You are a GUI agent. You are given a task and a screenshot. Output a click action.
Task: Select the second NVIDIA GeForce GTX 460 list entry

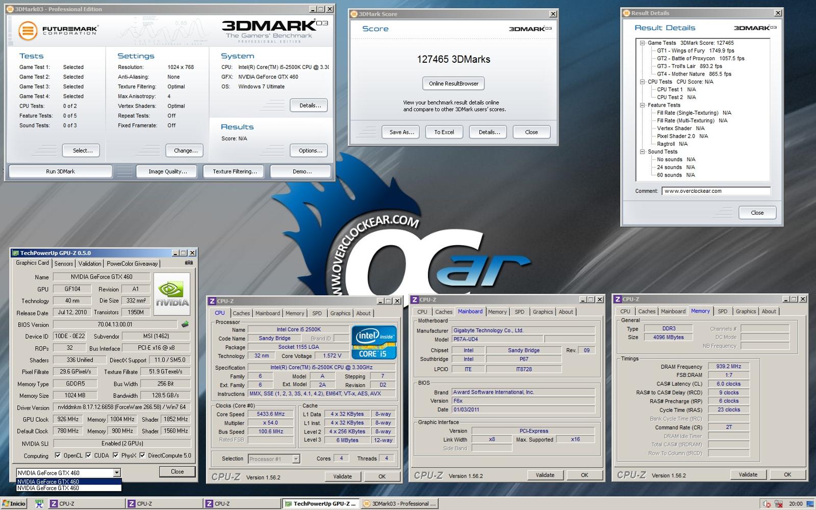(69, 488)
